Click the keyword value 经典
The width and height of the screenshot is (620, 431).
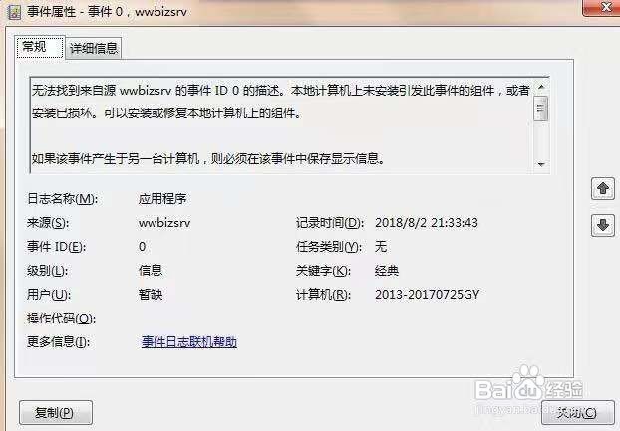click(x=387, y=271)
